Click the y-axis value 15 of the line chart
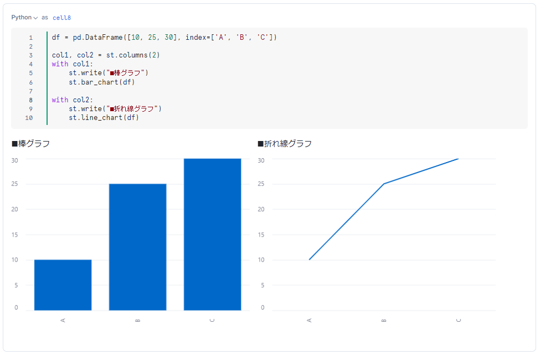 point(261,234)
